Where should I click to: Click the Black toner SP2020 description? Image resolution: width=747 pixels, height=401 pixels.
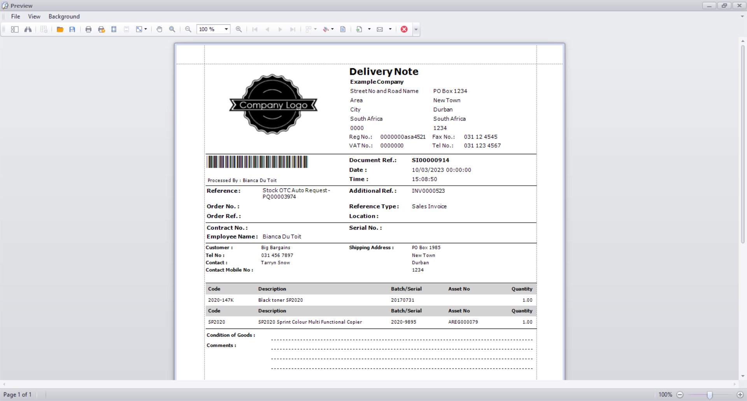click(x=281, y=300)
